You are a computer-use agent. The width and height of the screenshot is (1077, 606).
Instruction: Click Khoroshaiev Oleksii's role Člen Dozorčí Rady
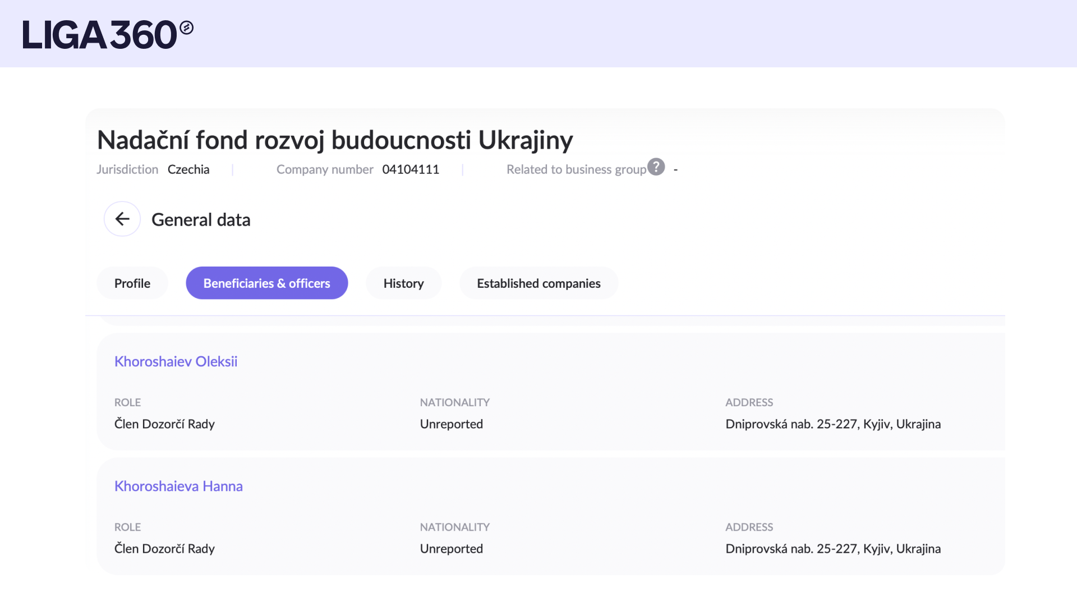[x=165, y=424]
